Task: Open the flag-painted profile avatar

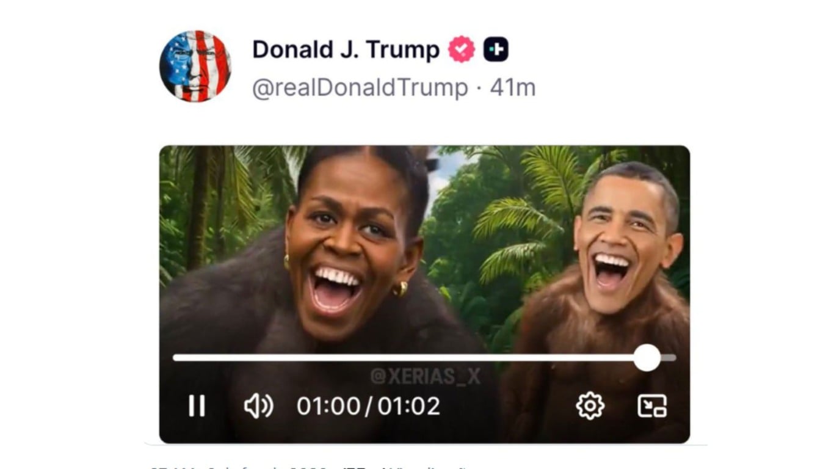Action: point(195,66)
